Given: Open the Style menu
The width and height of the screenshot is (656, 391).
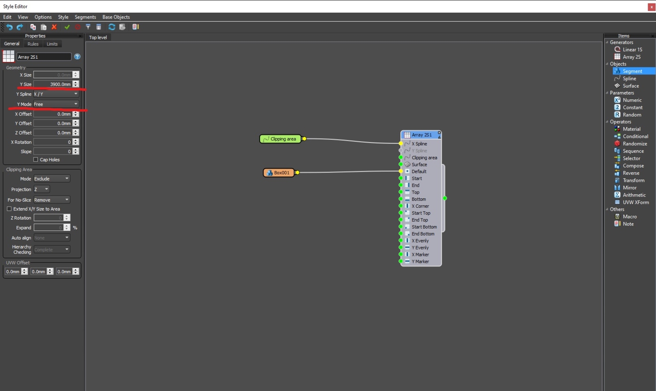Looking at the screenshot, I should [x=63, y=17].
